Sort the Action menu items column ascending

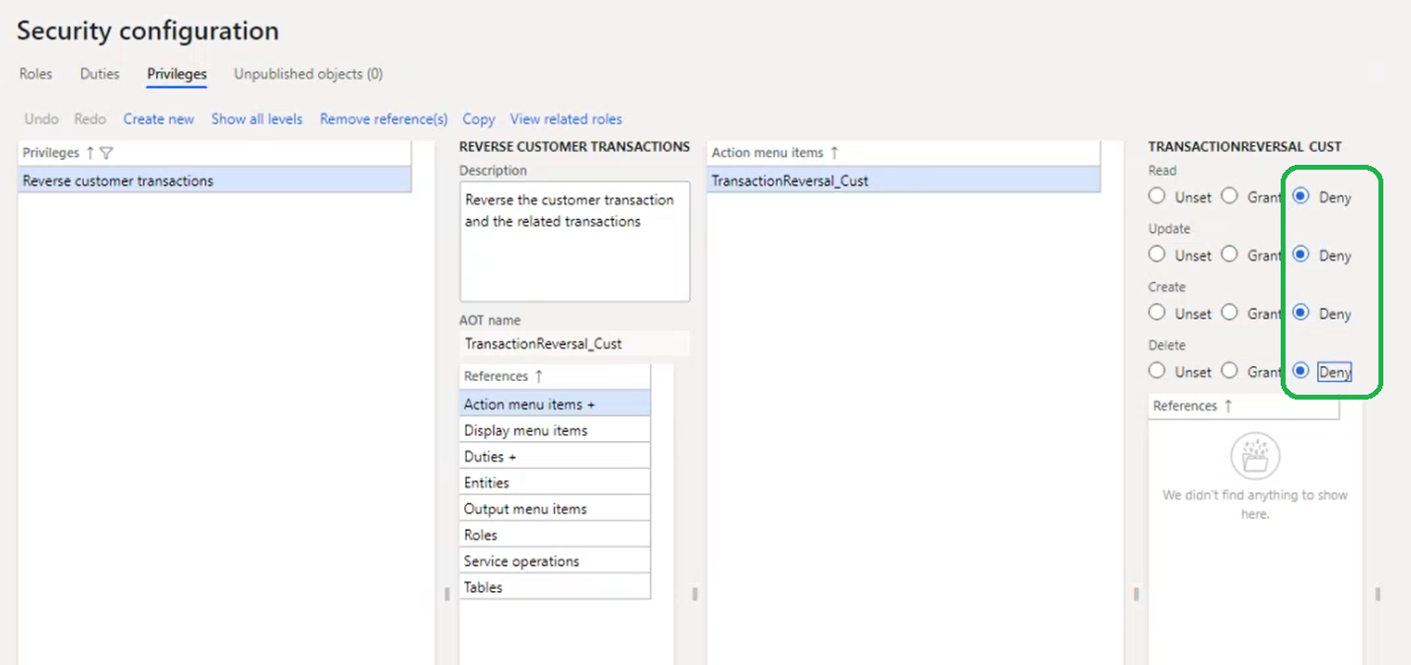pyautogui.click(x=835, y=152)
